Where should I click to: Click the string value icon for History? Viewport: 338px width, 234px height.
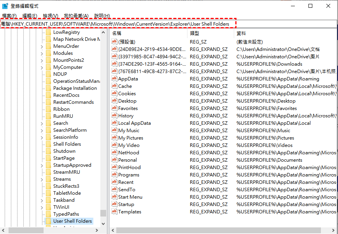pos(114,115)
